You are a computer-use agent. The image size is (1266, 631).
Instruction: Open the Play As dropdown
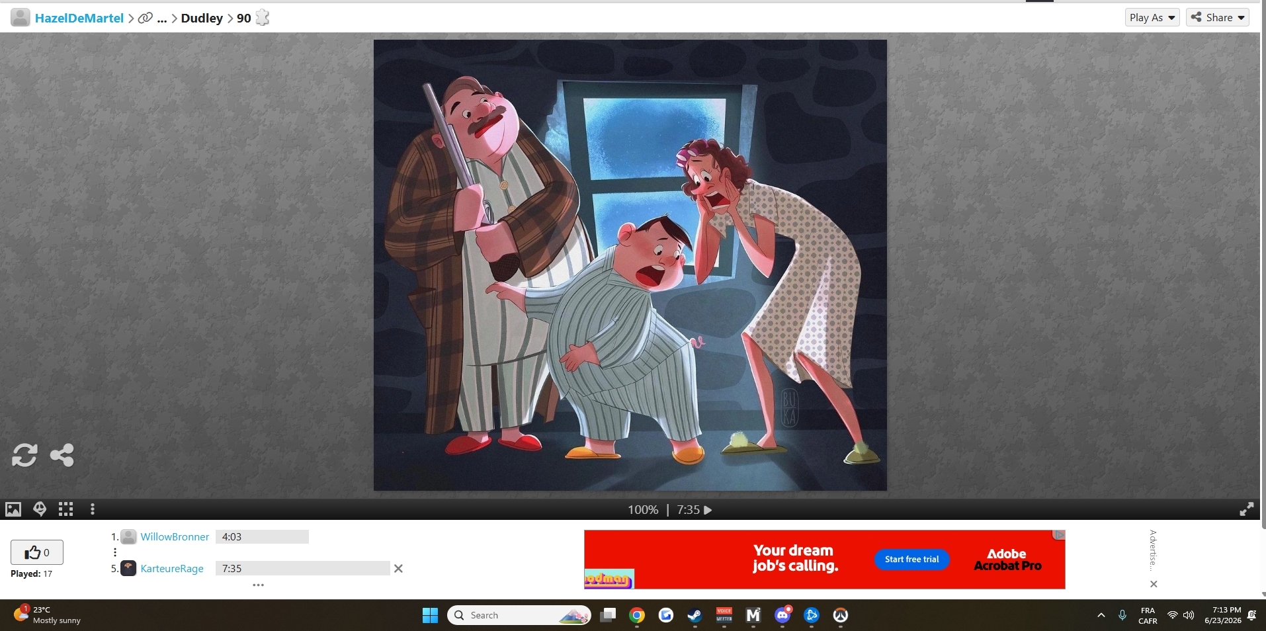[1152, 17]
